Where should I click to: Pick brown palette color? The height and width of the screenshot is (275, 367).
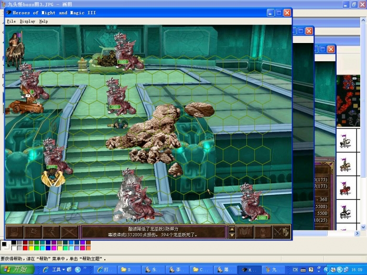[x=88, y=243]
